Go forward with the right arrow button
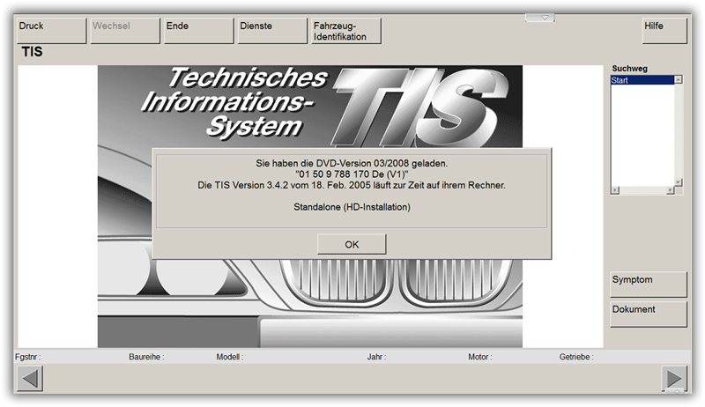Viewport: 705px width, 407px height. click(x=674, y=378)
